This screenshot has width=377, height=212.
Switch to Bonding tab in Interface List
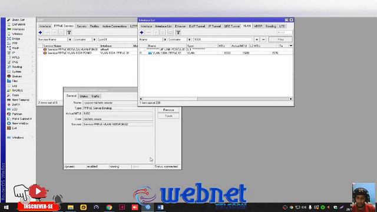click(271, 26)
